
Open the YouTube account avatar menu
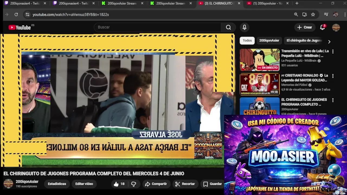[336, 27]
